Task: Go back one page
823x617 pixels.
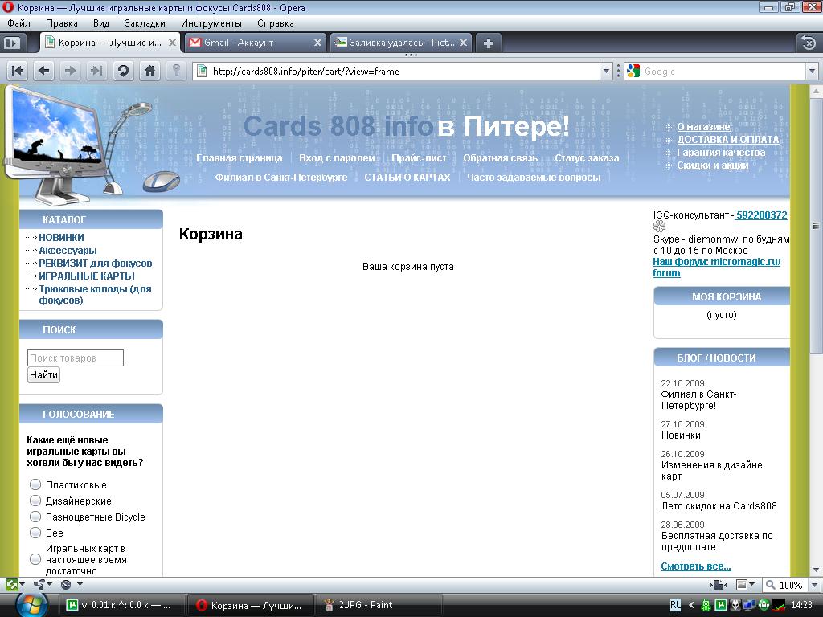Action: pyautogui.click(x=44, y=71)
